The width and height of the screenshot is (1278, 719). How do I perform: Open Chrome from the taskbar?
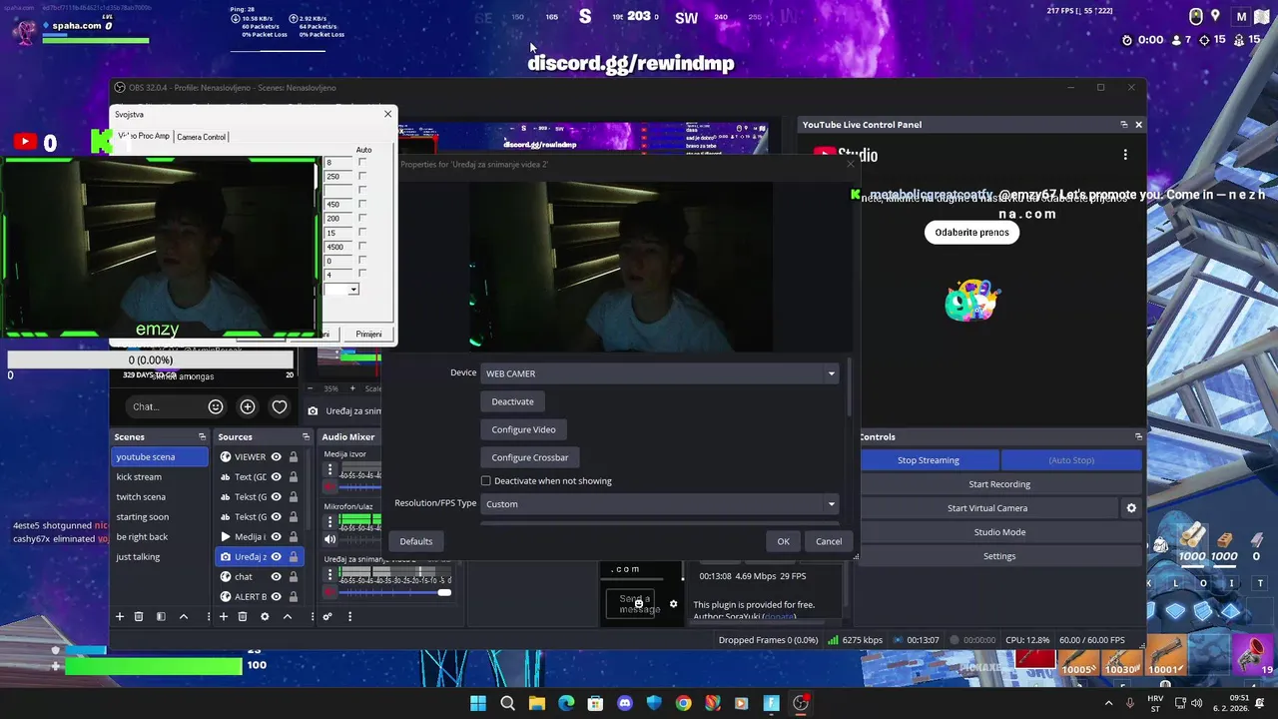[683, 703]
